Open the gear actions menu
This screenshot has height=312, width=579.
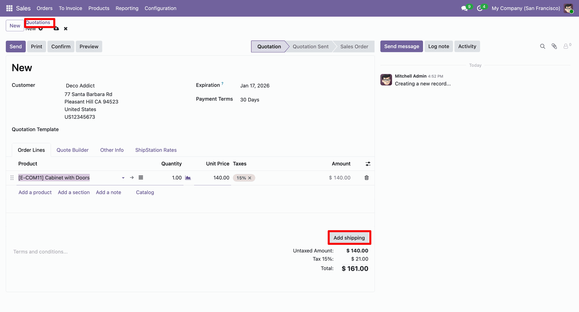41,29
